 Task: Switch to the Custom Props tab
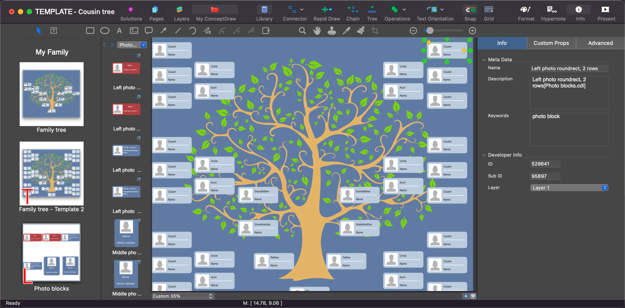tap(551, 43)
